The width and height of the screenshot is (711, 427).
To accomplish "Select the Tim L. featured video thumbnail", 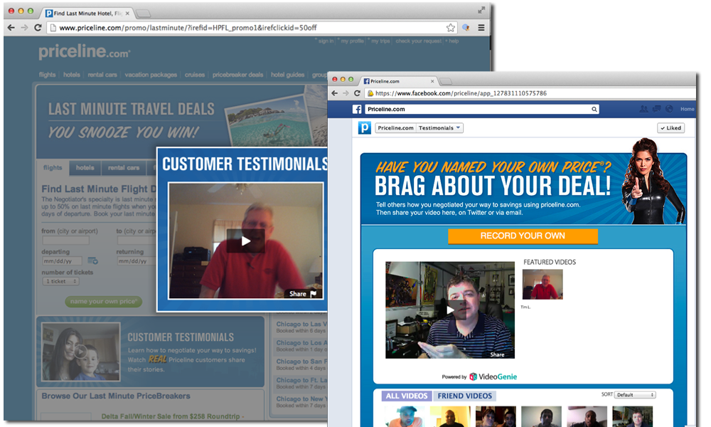I will (542, 285).
